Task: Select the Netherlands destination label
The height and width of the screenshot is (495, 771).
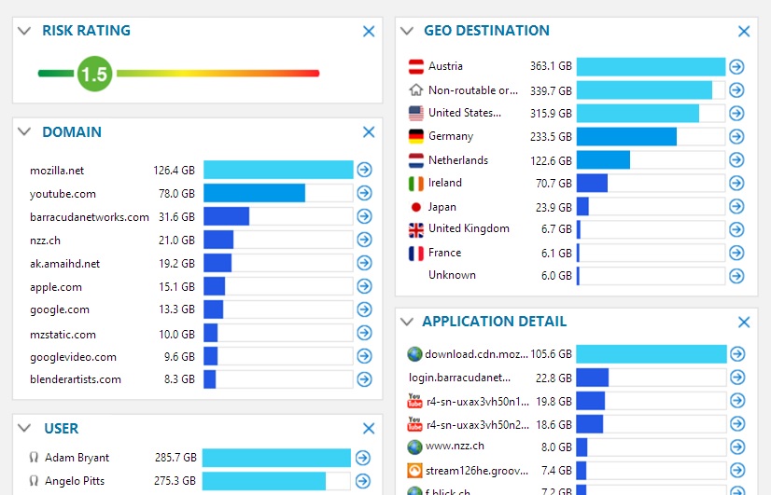Action: pos(457,160)
